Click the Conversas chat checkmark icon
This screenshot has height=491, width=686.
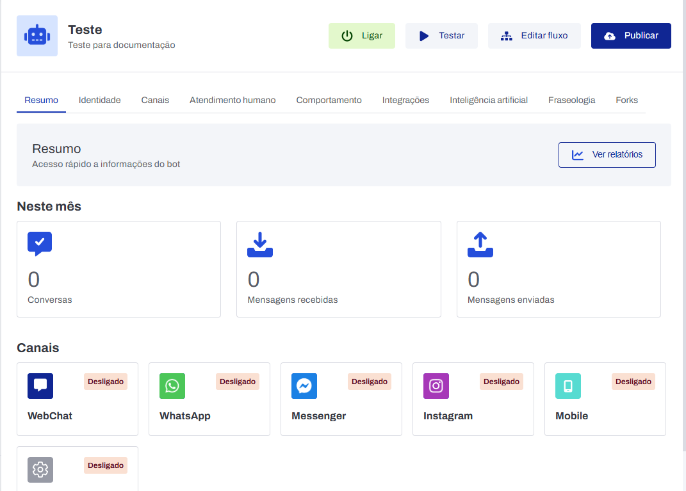click(40, 244)
